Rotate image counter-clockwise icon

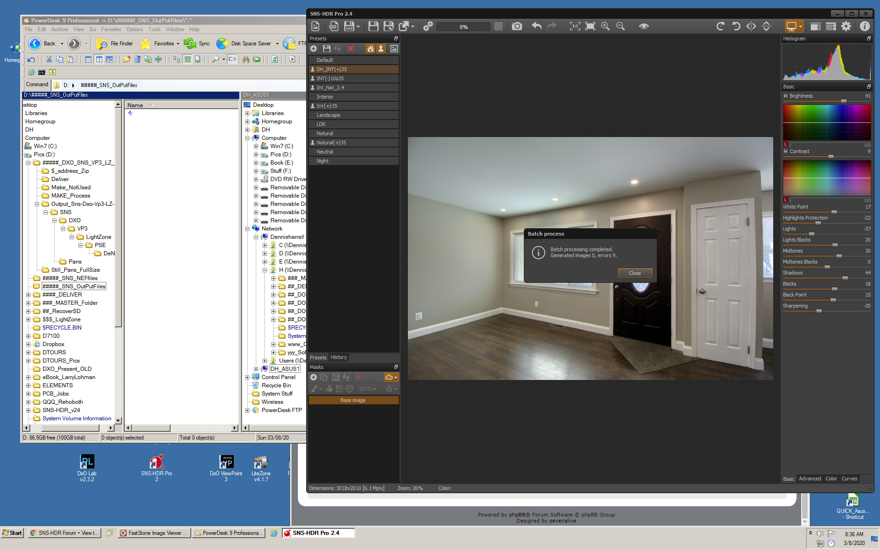pyautogui.click(x=736, y=27)
